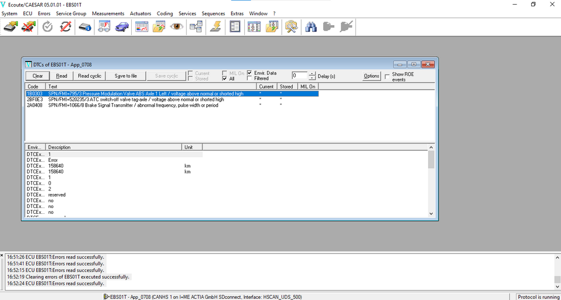Open the Coding menu
Viewport: 561px width, 300px height.
coord(165,13)
